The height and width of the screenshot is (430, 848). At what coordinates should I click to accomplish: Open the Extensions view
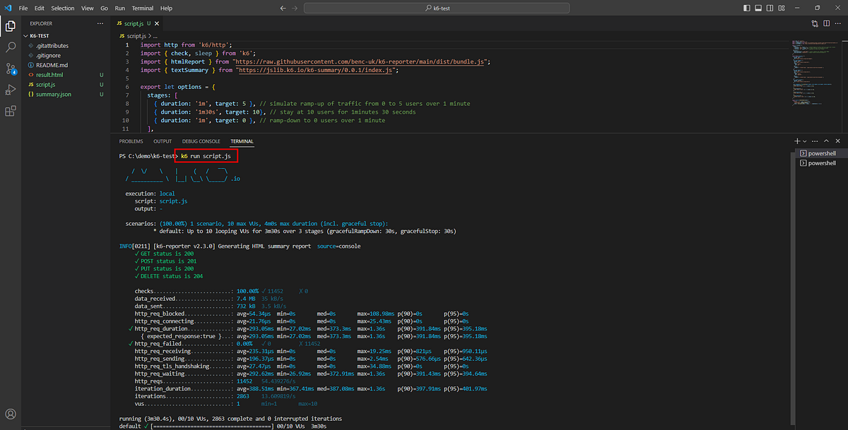10,111
